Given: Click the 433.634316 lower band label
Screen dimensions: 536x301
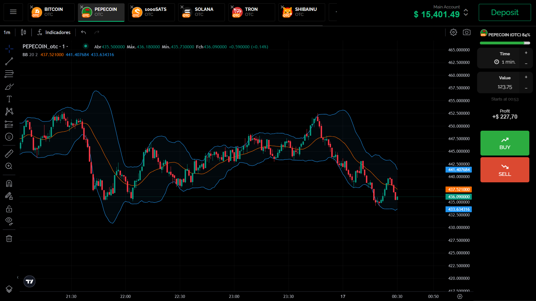Looking at the screenshot, I should click(459, 209).
